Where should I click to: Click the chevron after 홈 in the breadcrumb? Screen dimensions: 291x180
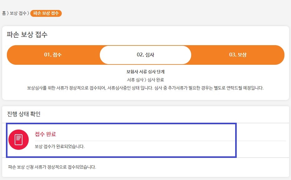(x=8, y=13)
